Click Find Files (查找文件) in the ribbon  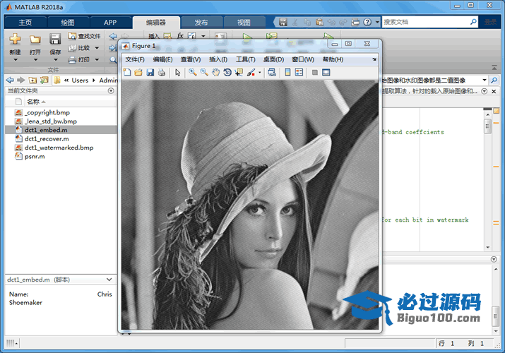click(84, 36)
